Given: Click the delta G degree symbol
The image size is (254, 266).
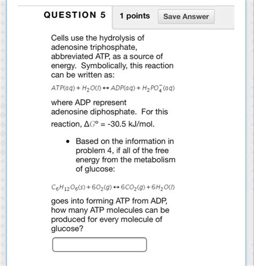Looking at the screenshot, I should pos(91,124).
